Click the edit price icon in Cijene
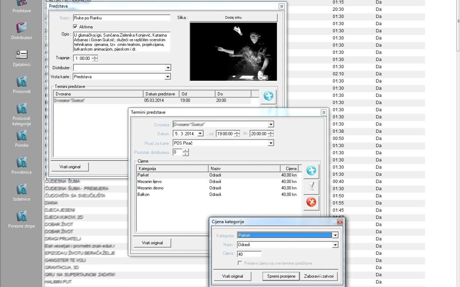Screen dimensions: 460x287 [311, 187]
